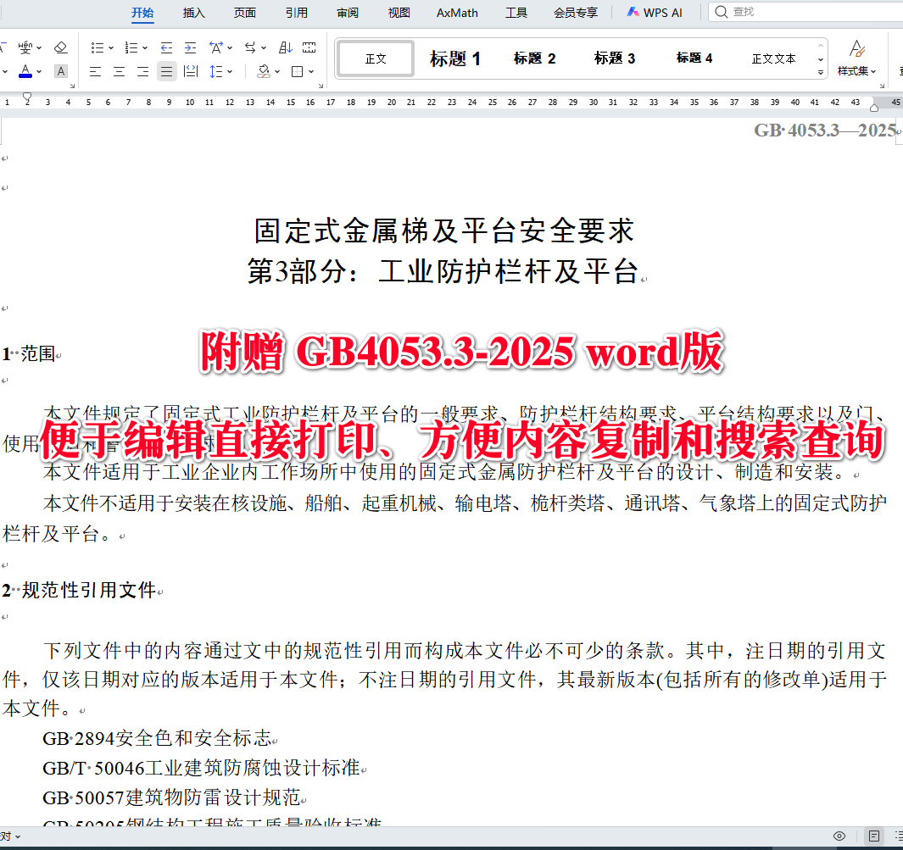Click the right alignment icon
Image resolution: width=903 pixels, height=850 pixels.
[x=142, y=71]
